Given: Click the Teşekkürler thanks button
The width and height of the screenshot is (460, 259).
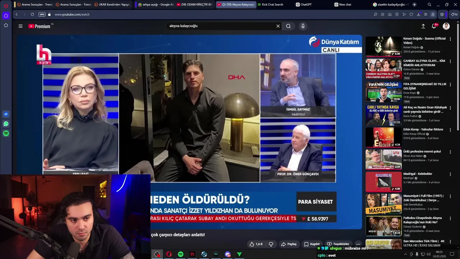Looking at the screenshot, I should click(338, 244).
